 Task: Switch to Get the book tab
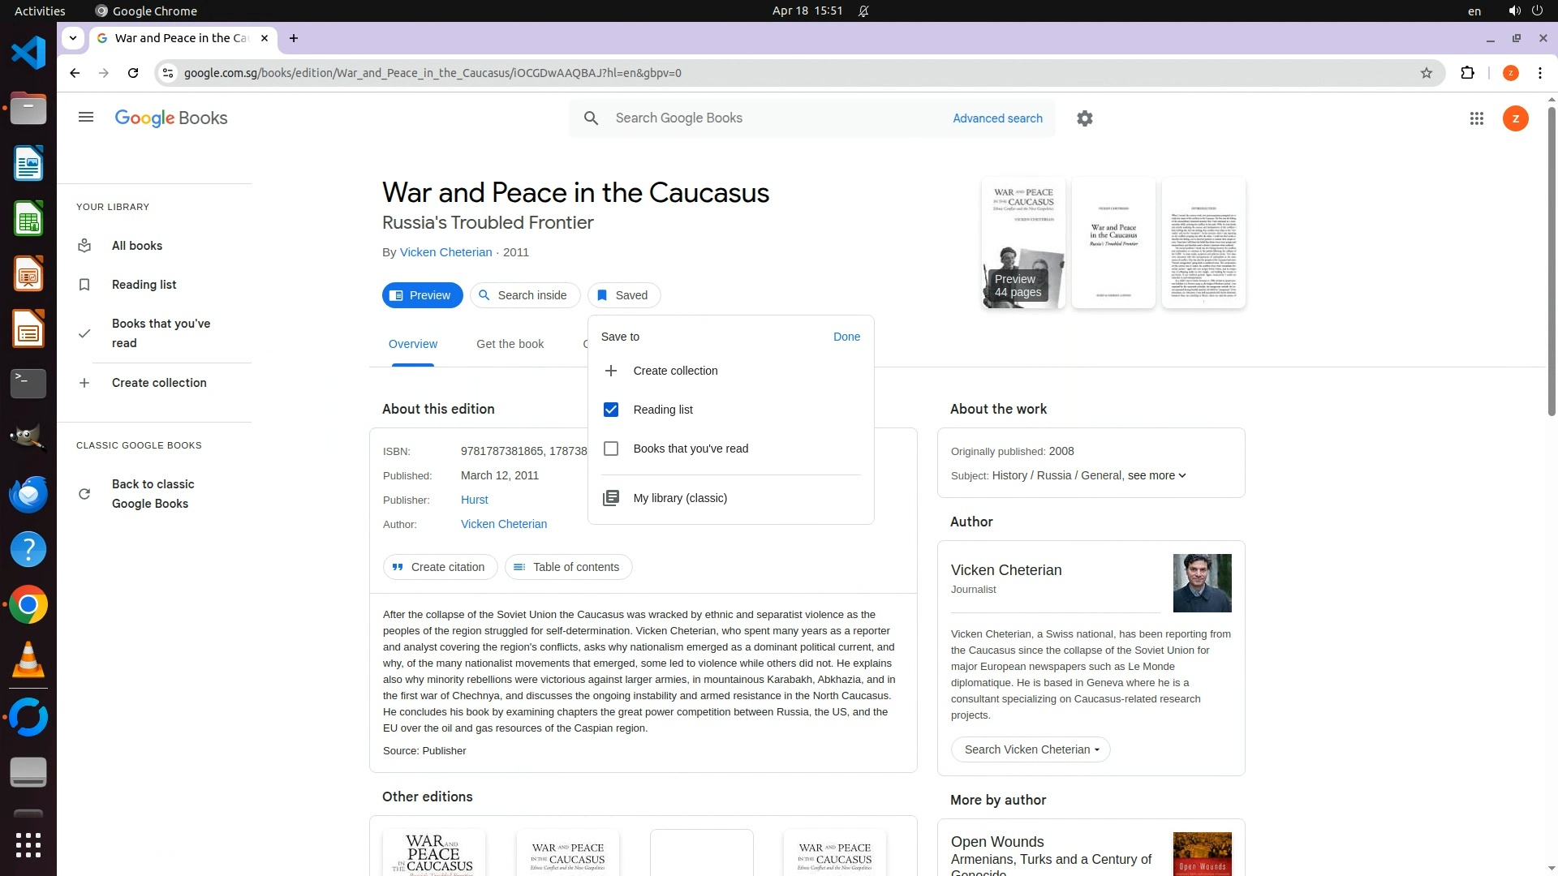point(510,344)
